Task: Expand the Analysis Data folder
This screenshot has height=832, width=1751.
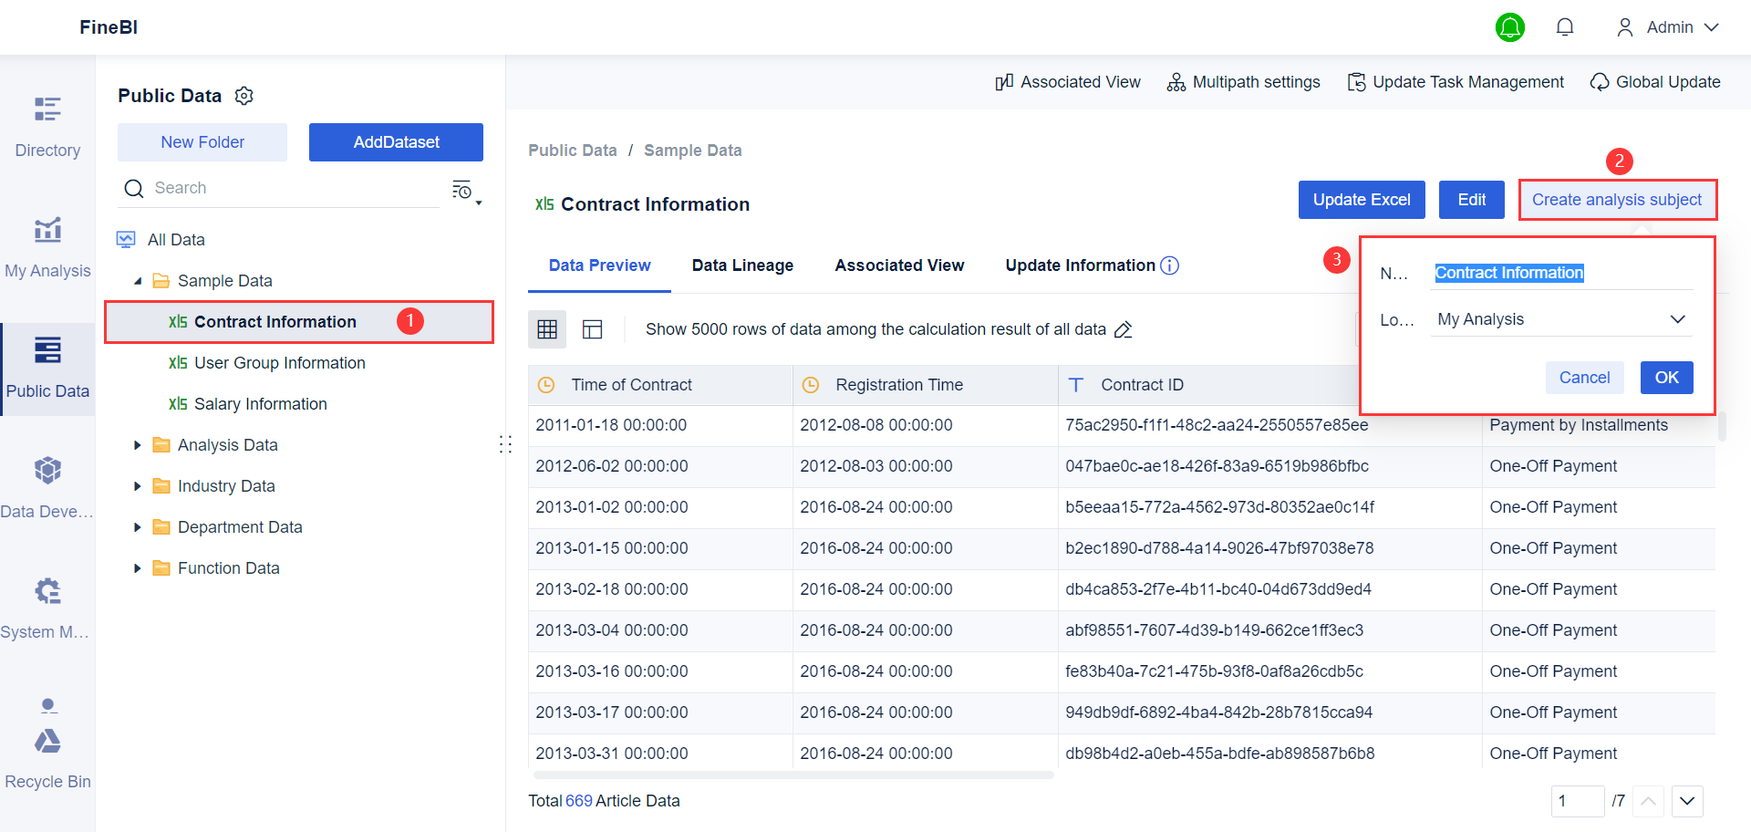Action: pyautogui.click(x=138, y=444)
